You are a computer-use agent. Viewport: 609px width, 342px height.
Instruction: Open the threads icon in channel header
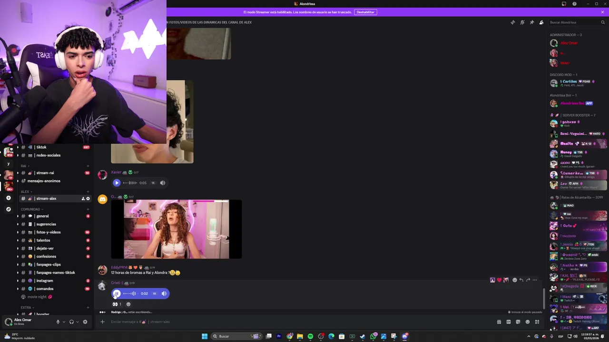point(513,22)
